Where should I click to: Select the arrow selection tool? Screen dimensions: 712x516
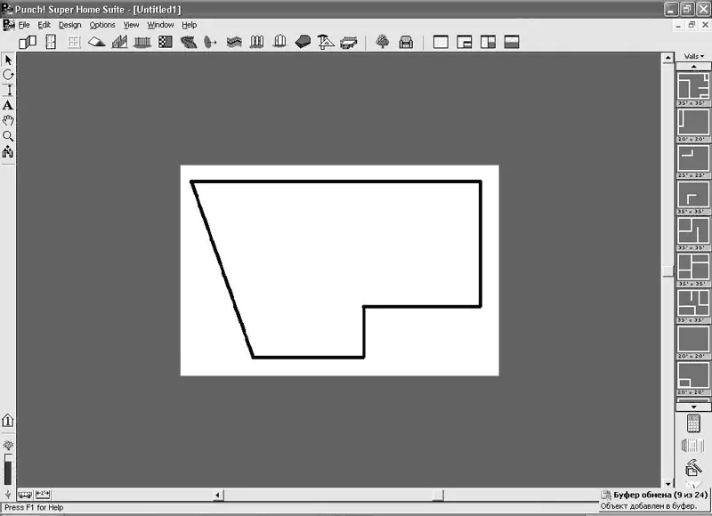(x=8, y=60)
